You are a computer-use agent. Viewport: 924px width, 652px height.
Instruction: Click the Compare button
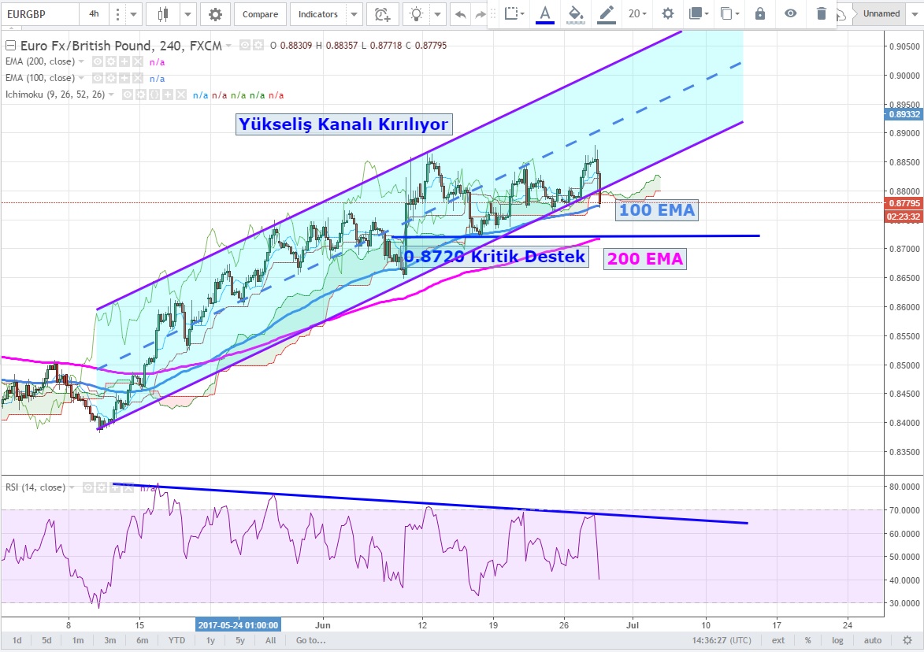pyautogui.click(x=260, y=14)
